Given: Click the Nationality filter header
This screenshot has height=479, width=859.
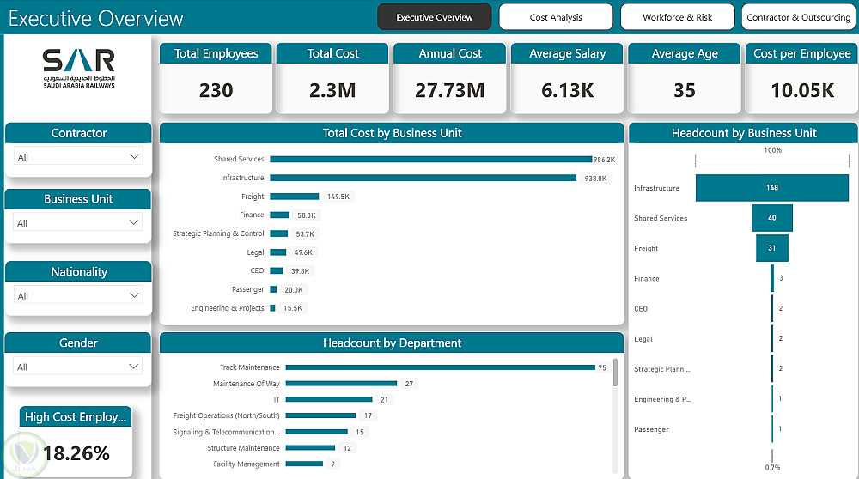Looking at the screenshot, I should point(78,271).
